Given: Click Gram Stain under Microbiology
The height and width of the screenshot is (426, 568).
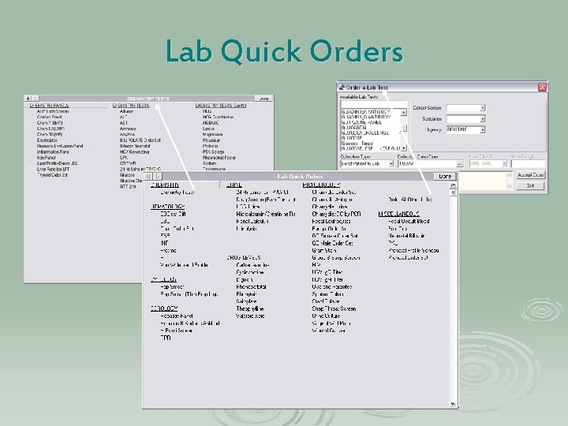Looking at the screenshot, I should coord(324,250).
